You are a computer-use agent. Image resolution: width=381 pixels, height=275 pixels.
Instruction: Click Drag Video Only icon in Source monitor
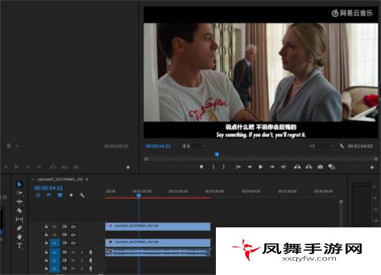point(9,145)
